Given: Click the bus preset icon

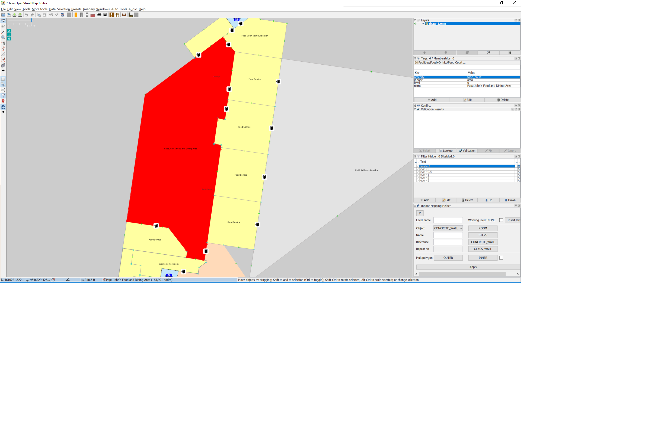Looking at the screenshot, I should (x=105, y=15).
